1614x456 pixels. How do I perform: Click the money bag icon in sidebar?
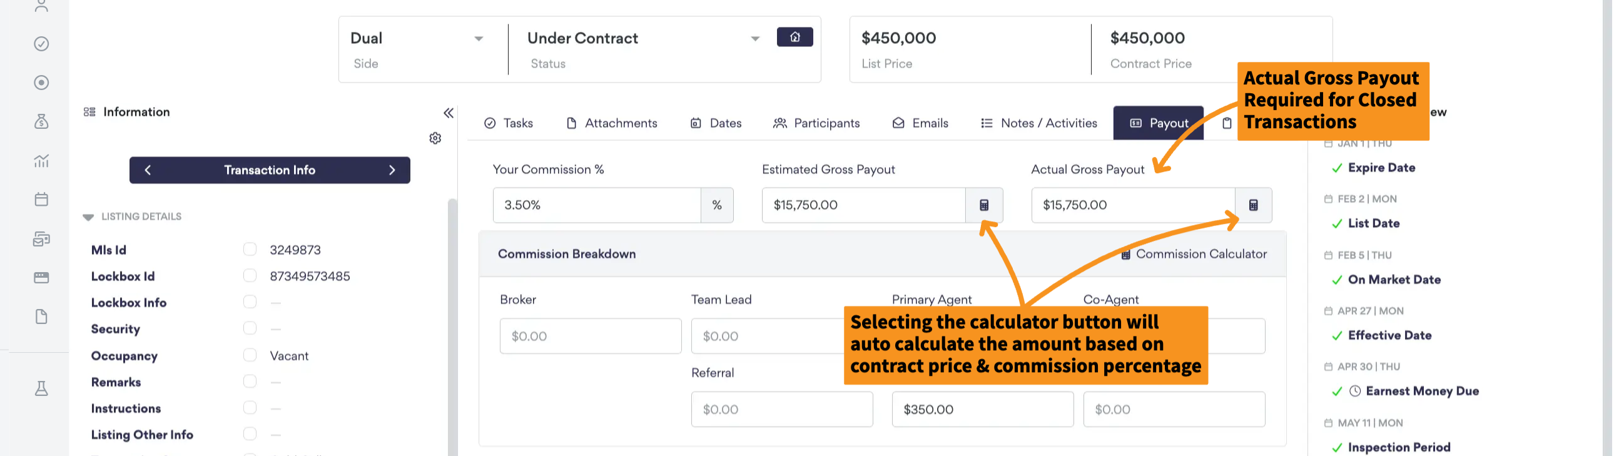tap(41, 121)
